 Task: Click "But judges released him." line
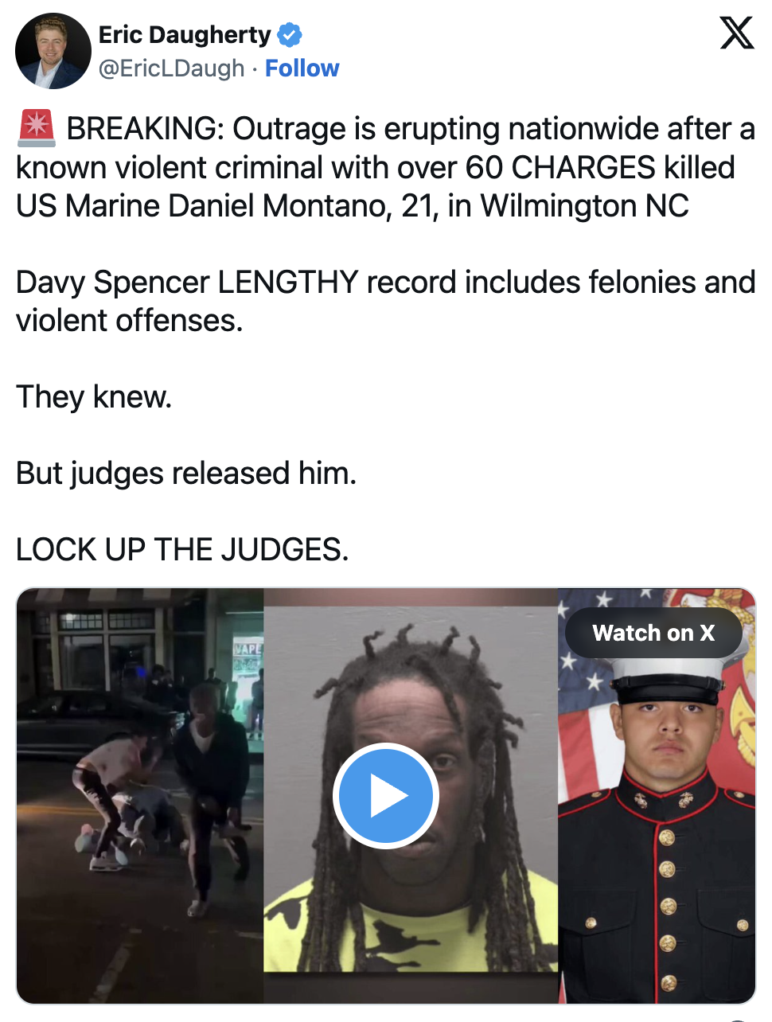[x=186, y=473]
